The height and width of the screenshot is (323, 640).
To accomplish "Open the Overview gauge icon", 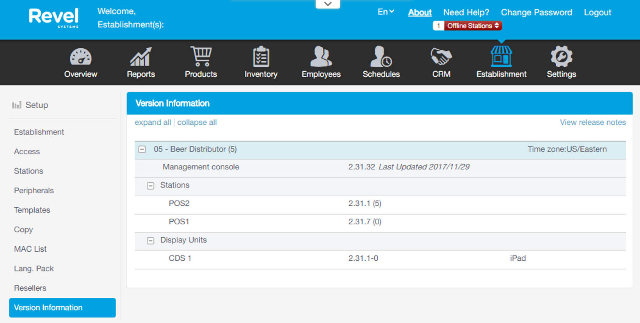I will (81, 57).
